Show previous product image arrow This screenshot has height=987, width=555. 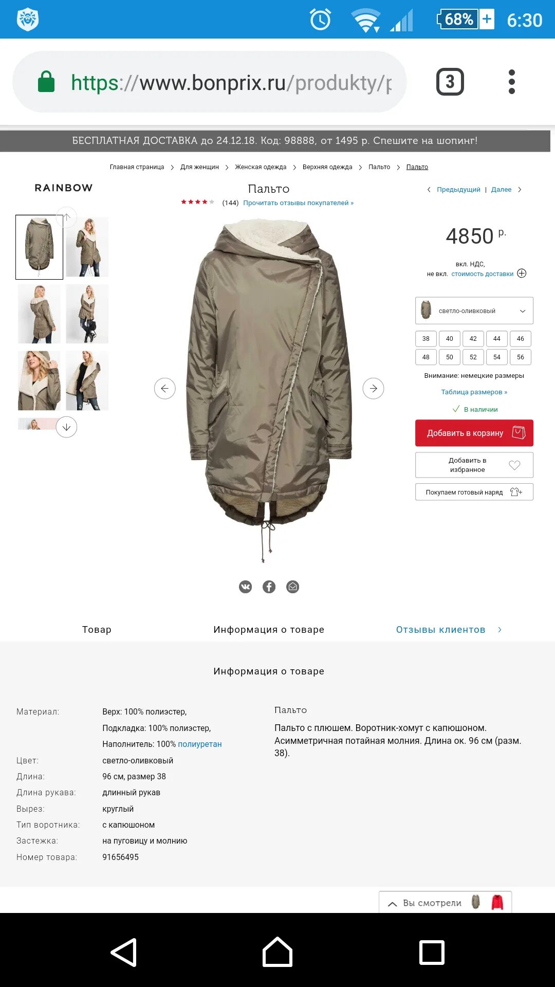[164, 388]
